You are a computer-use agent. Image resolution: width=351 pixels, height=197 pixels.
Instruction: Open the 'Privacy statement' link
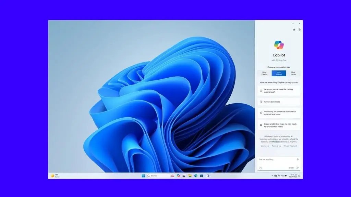(290, 146)
